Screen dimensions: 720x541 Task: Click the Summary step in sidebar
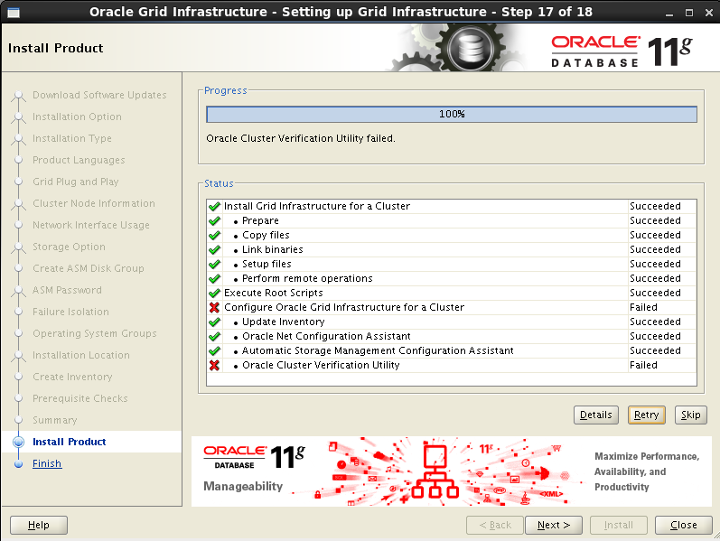54,420
